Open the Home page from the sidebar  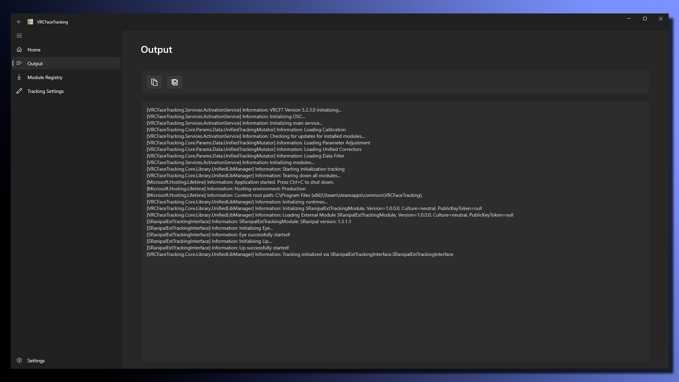point(34,50)
